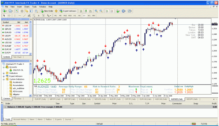Expand the Expert Advisors tree node
The width and height of the screenshot is (219, 126).
tap(4, 76)
